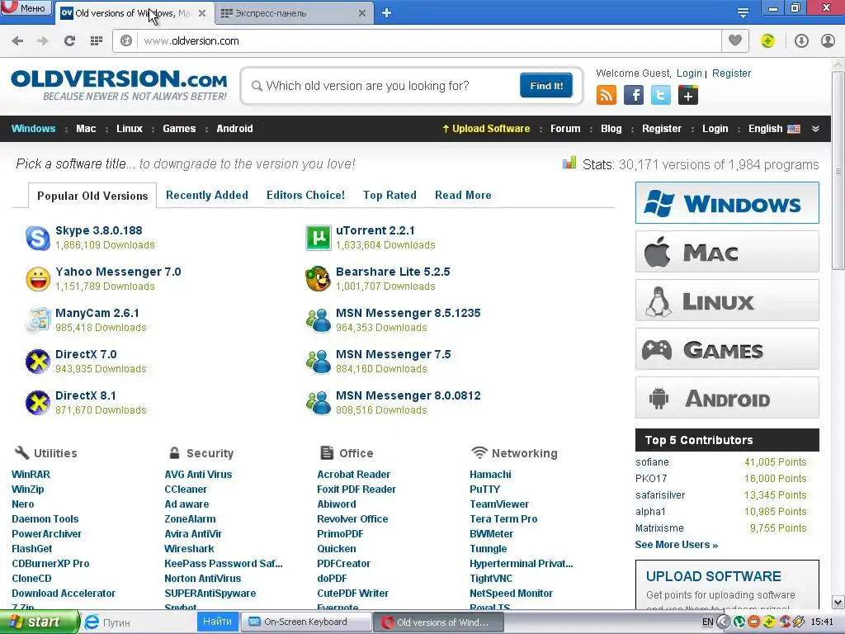Click the site info globe icon
The height and width of the screenshot is (634, 845).
tap(126, 41)
